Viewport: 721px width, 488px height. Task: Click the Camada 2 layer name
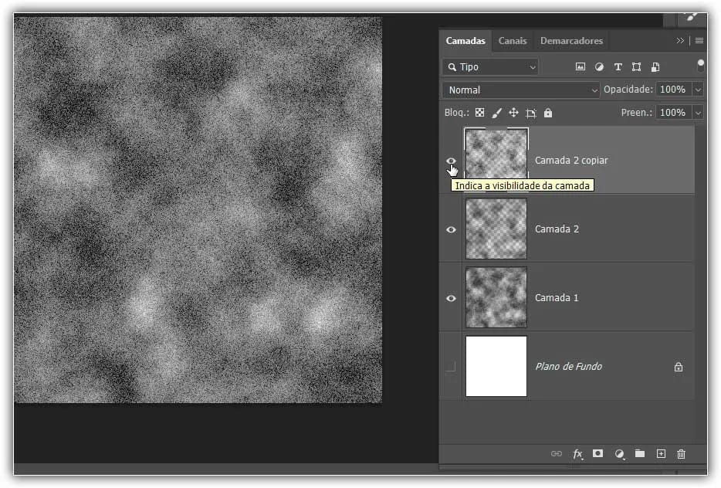coord(557,229)
